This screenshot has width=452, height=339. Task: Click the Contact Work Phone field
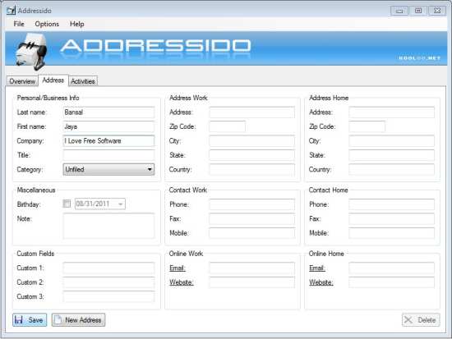point(252,204)
